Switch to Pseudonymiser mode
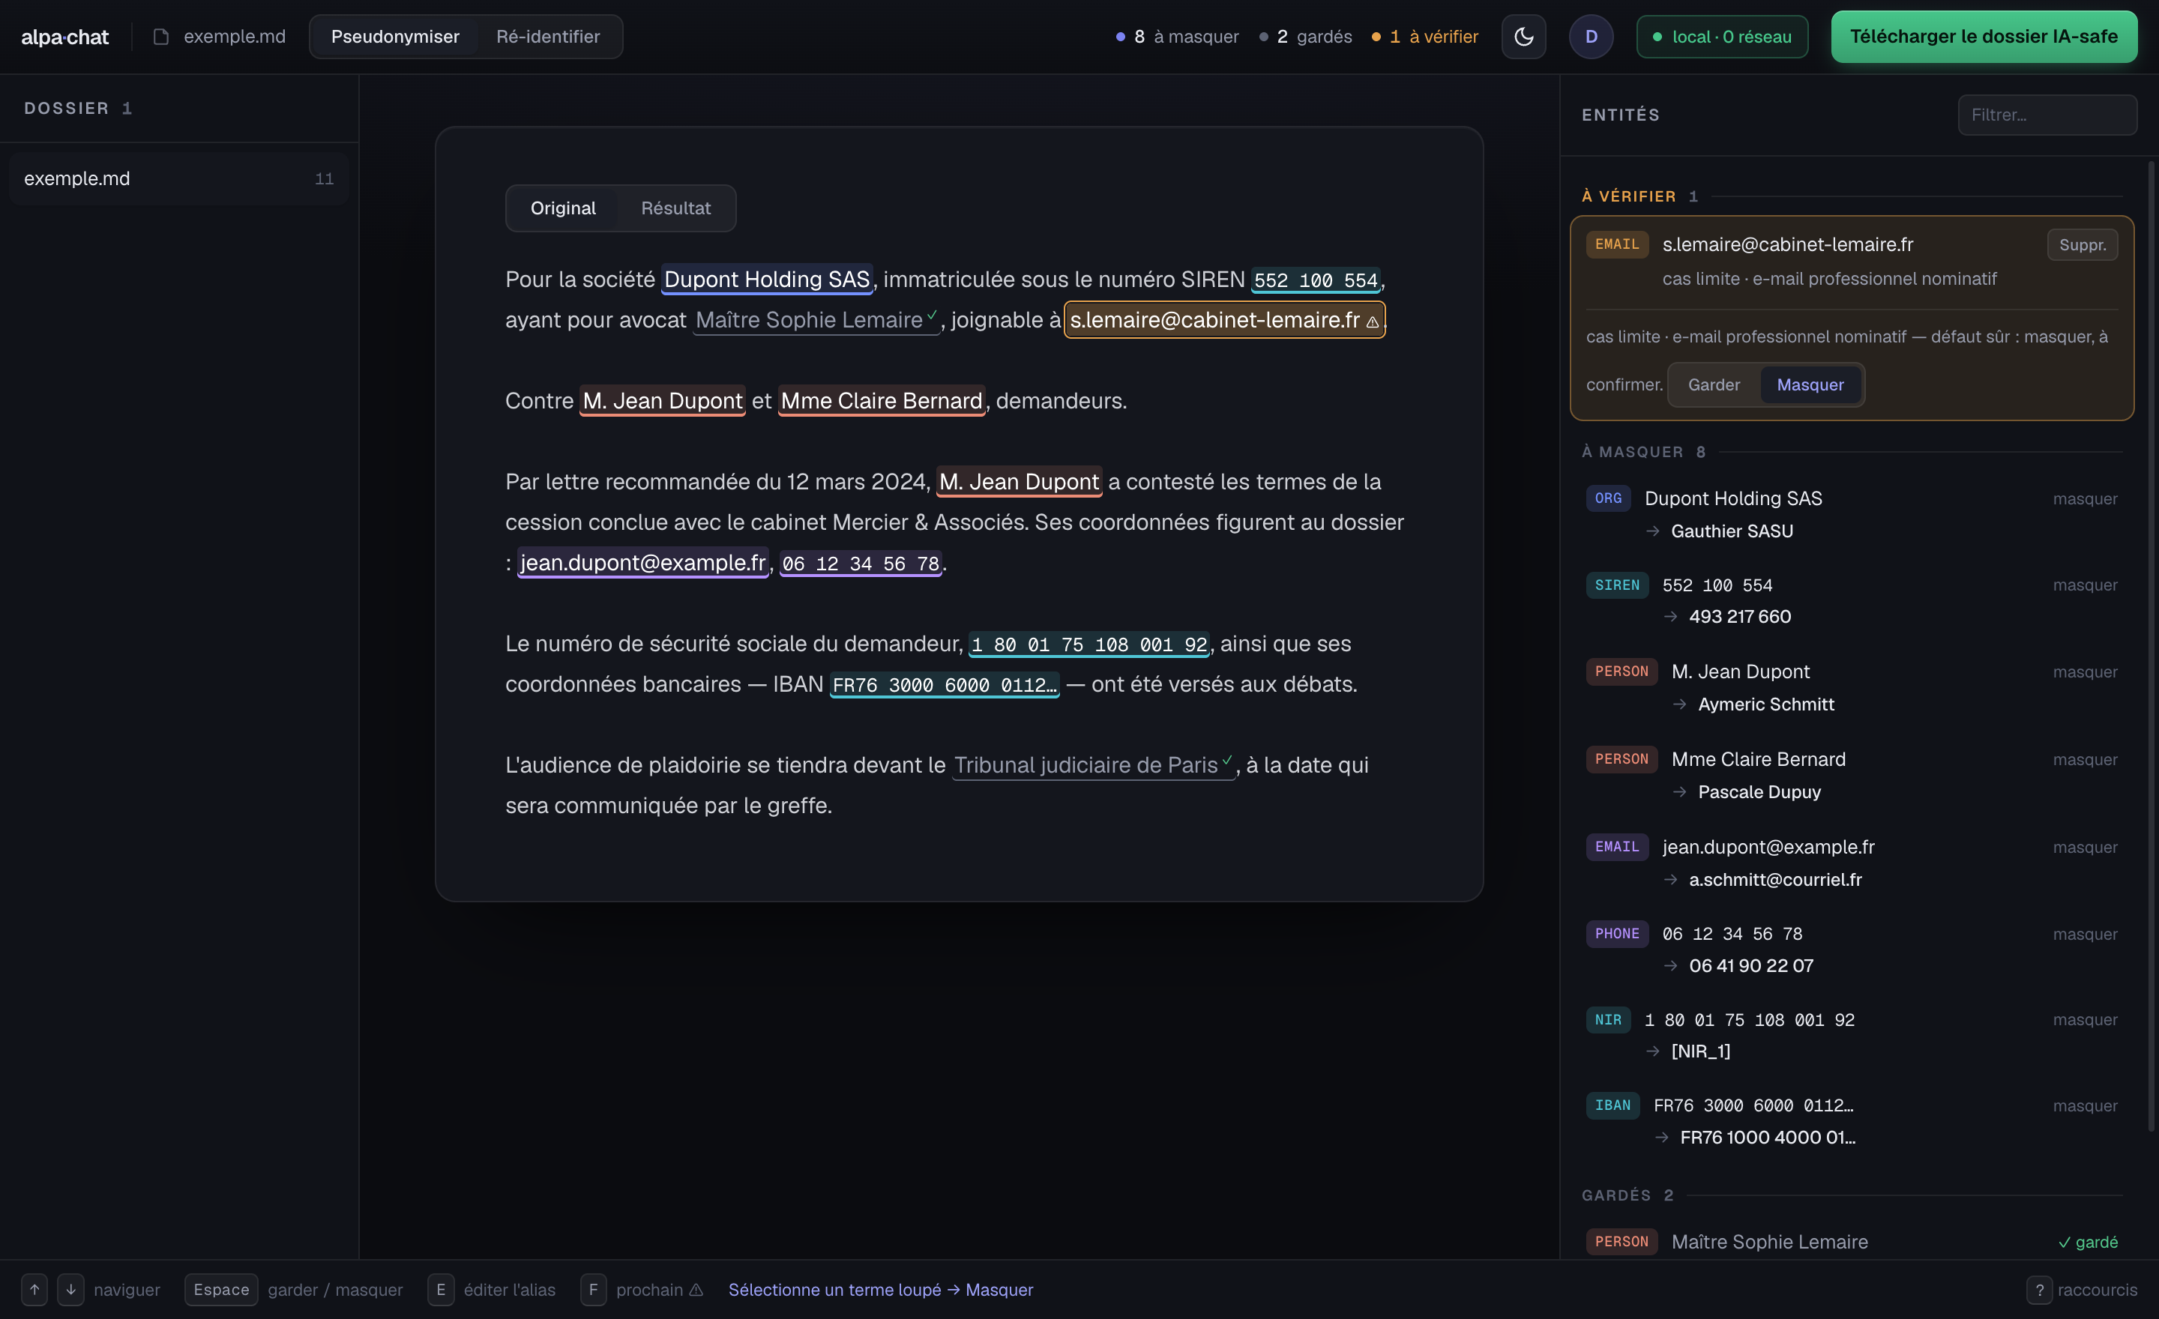The width and height of the screenshot is (2159, 1319). [x=395, y=37]
